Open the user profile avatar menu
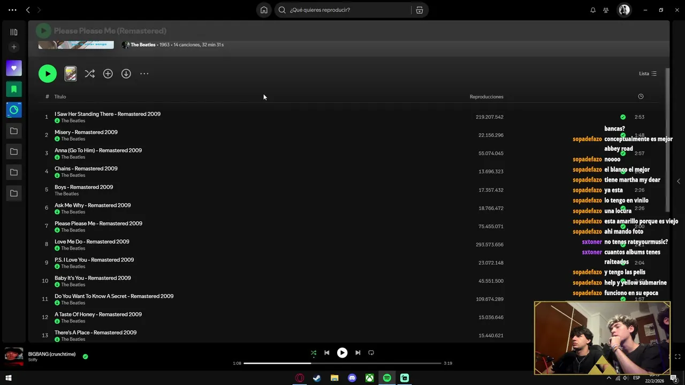Image resolution: width=685 pixels, height=385 pixels. [x=624, y=10]
